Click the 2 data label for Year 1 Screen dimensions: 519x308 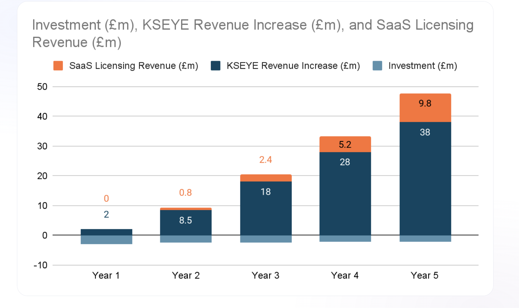click(x=106, y=215)
